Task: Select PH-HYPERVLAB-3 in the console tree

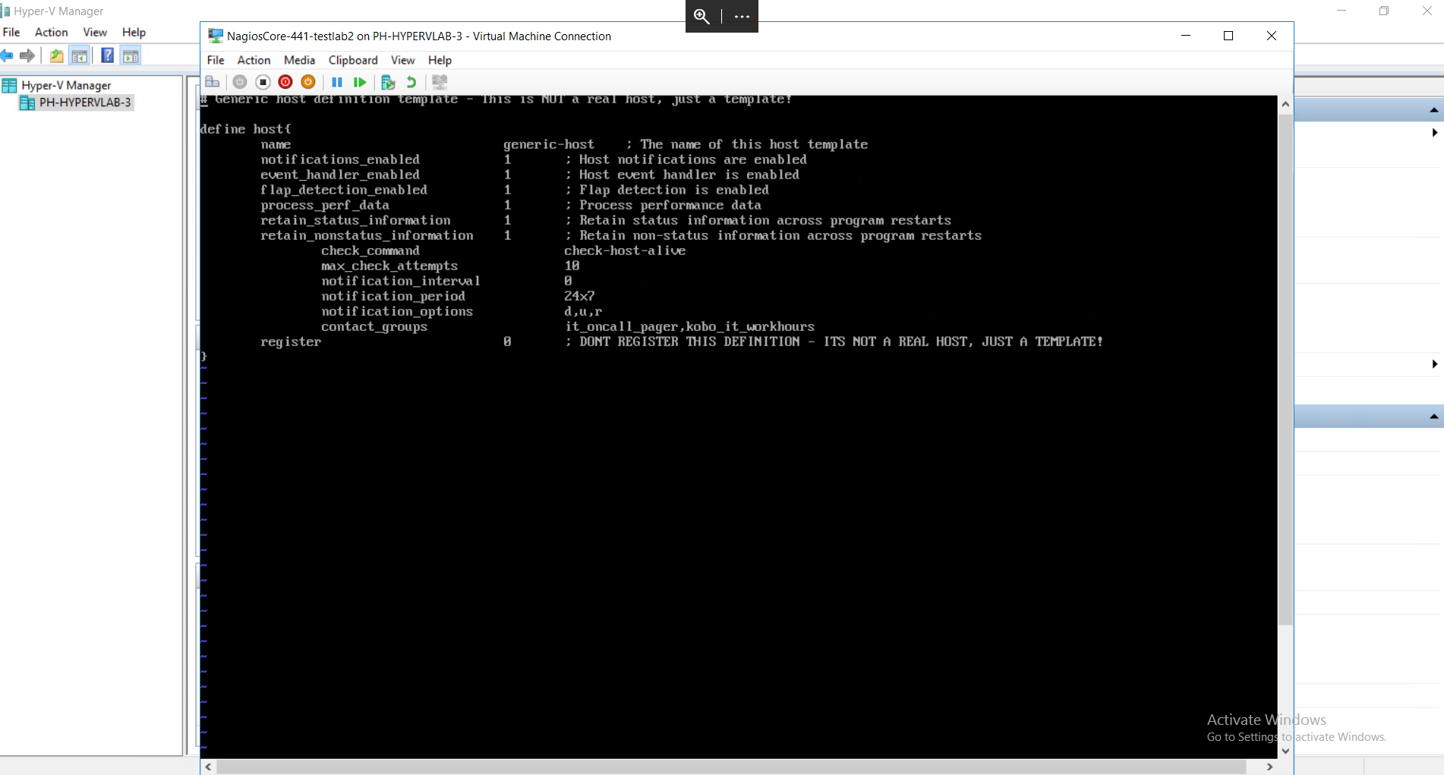Action: 85,102
